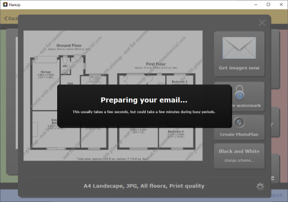Close the export dialog with the X
The image size is (288, 202).
[262, 22]
